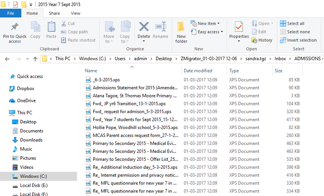Open Properties using the ribbon icon

(x=239, y=27)
